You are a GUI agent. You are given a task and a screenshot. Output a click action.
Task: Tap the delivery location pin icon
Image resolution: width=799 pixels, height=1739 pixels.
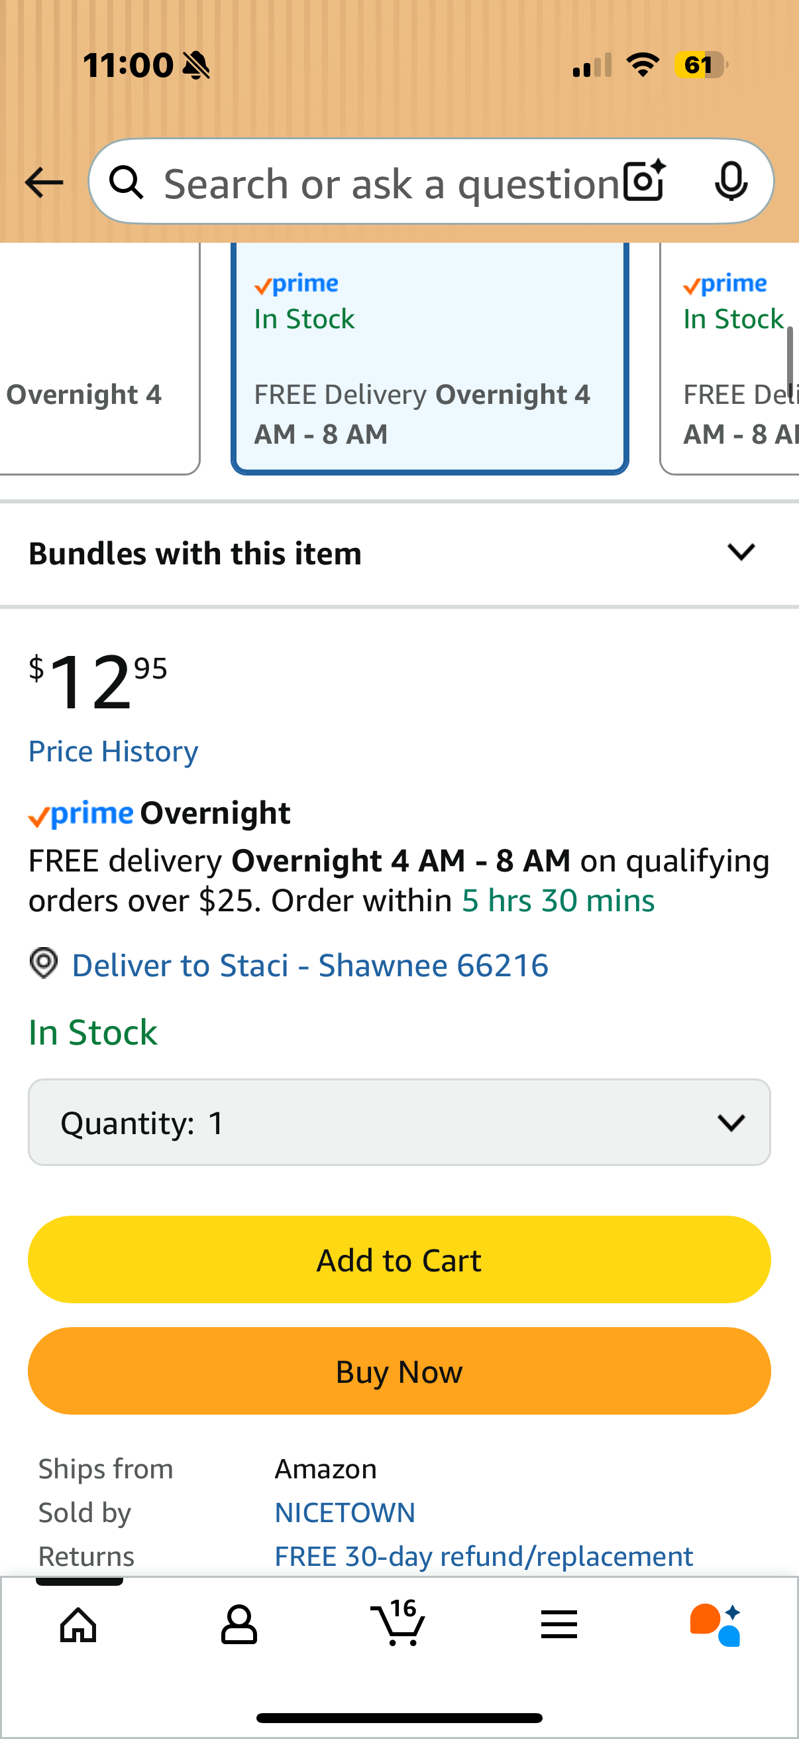point(44,963)
